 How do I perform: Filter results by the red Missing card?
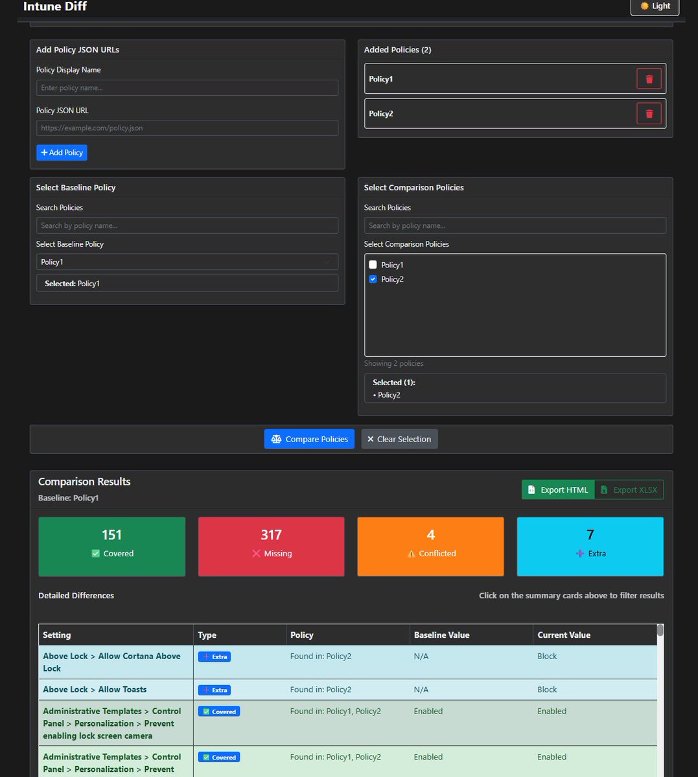click(x=271, y=546)
